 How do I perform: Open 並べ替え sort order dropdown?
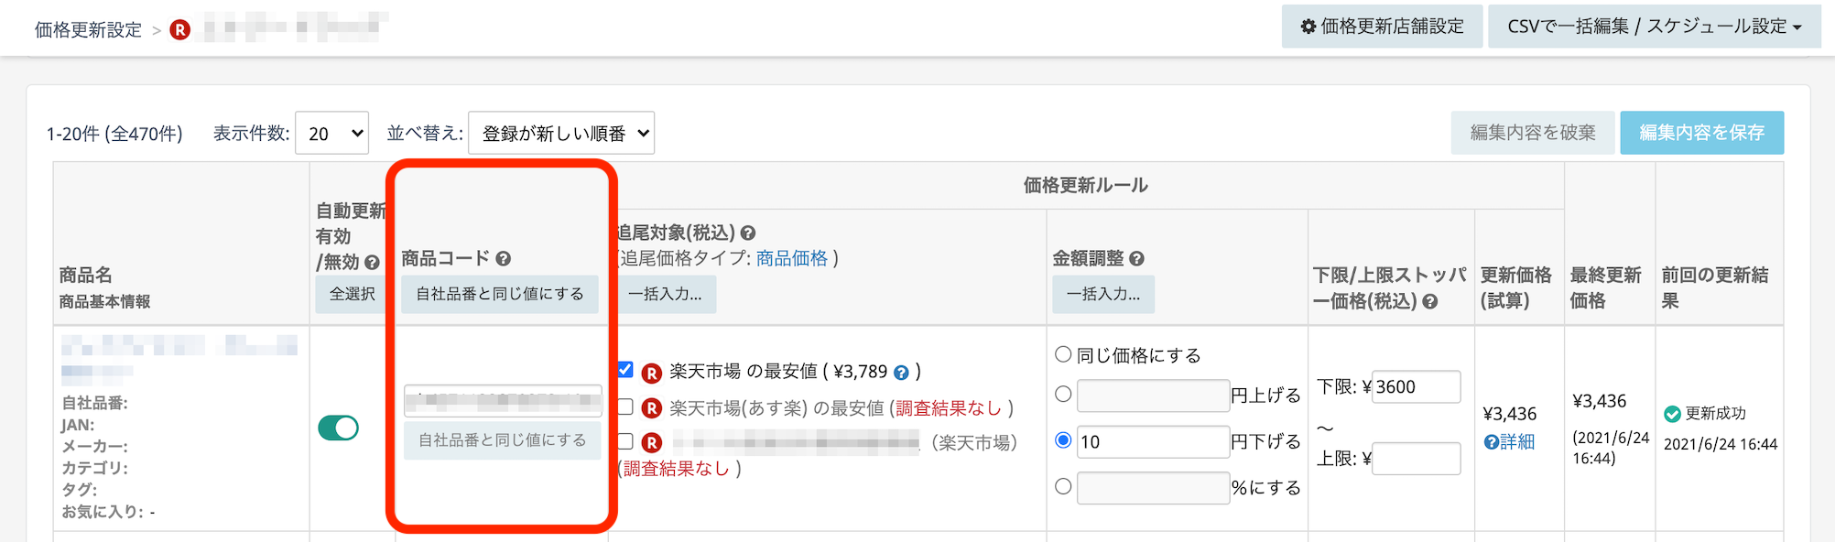click(x=560, y=134)
